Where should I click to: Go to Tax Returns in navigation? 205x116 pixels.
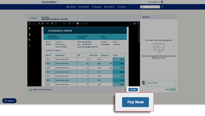[109, 7]
